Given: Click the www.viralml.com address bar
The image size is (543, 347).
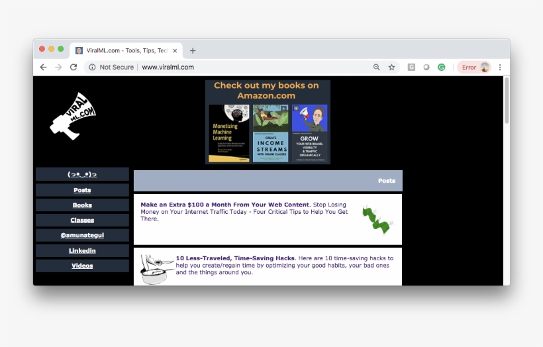Looking at the screenshot, I should tap(252, 67).
